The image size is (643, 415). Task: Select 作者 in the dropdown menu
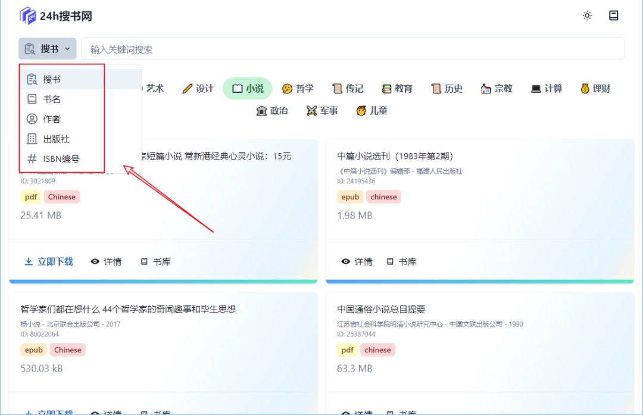(81, 119)
